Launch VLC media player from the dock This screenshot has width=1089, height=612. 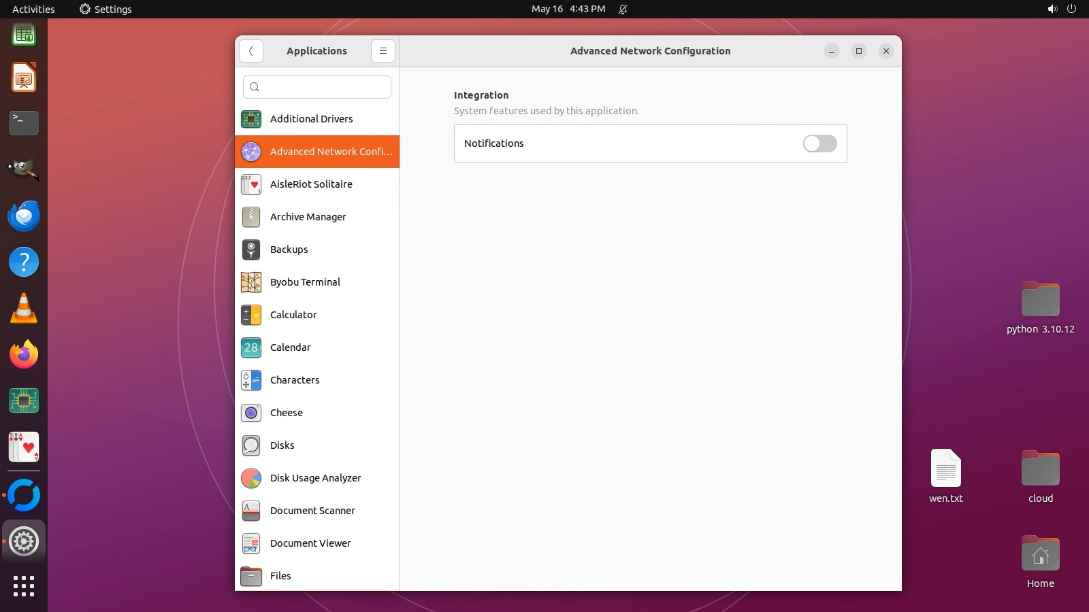coord(24,308)
